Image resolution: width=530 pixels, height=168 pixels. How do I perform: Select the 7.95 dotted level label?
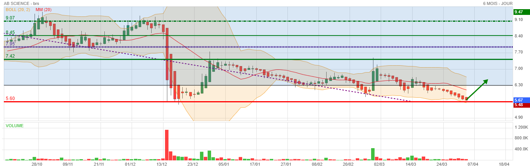pyautogui.click(x=10, y=44)
